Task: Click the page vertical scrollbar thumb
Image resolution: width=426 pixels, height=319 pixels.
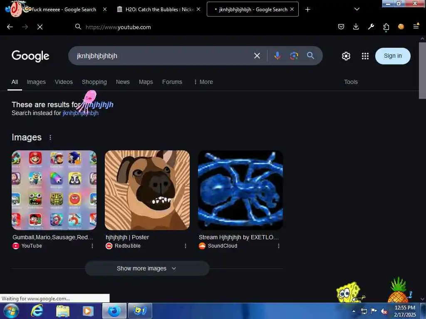Action: tap(422, 71)
